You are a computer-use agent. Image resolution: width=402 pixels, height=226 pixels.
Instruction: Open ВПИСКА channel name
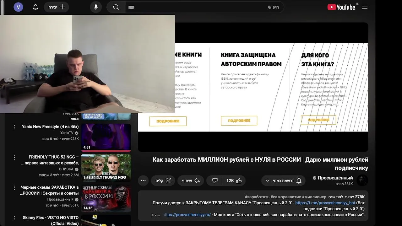(x=66, y=169)
